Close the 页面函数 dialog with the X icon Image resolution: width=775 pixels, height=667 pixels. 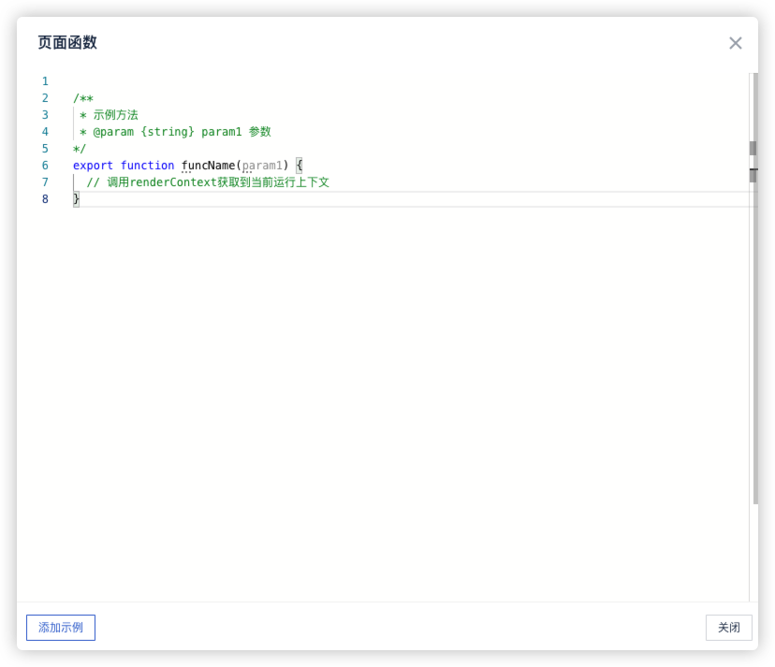coord(735,43)
